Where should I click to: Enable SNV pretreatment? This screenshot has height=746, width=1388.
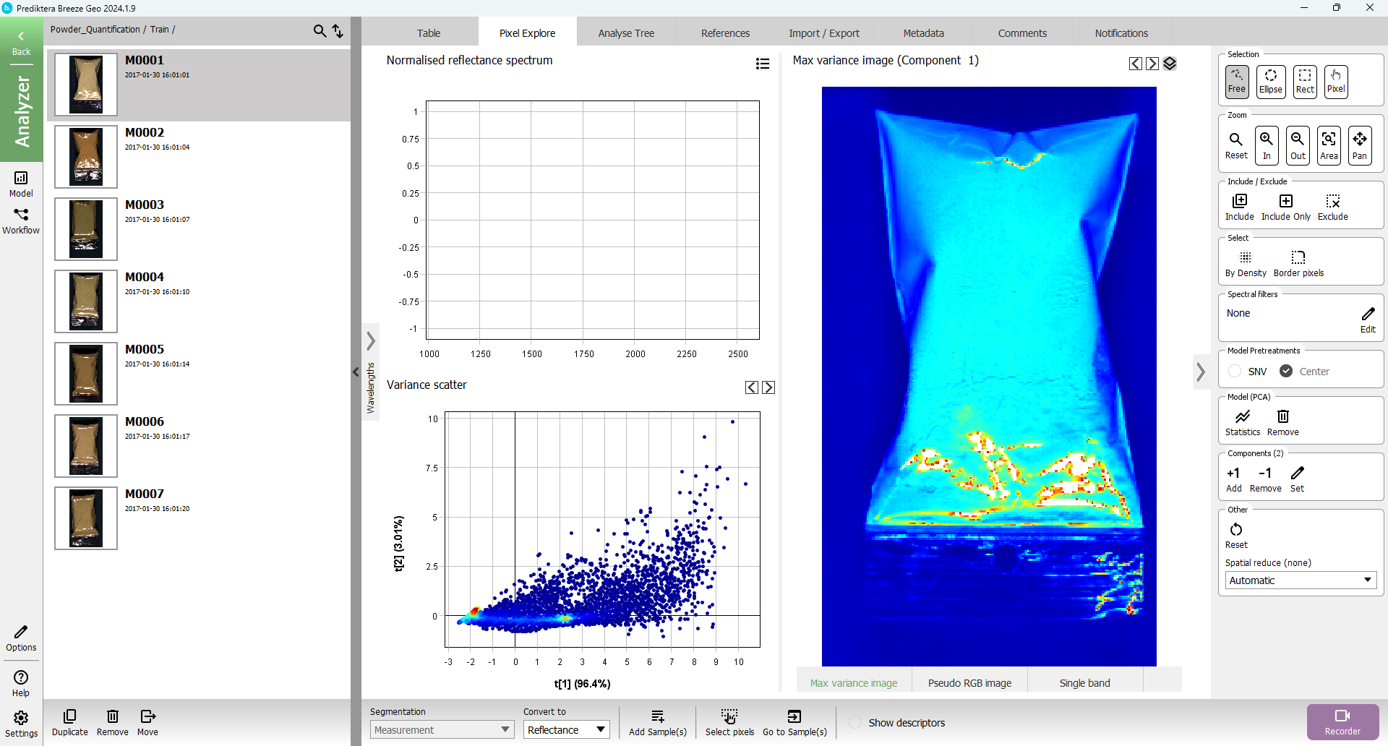point(1235,372)
